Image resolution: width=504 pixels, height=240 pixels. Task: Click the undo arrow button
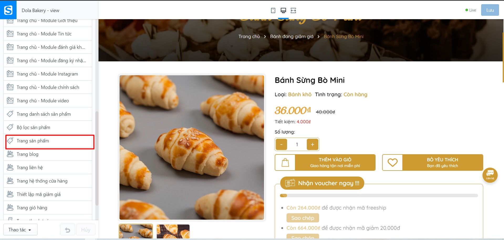[x=67, y=230]
